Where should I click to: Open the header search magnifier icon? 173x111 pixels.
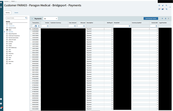tap(166, 5)
